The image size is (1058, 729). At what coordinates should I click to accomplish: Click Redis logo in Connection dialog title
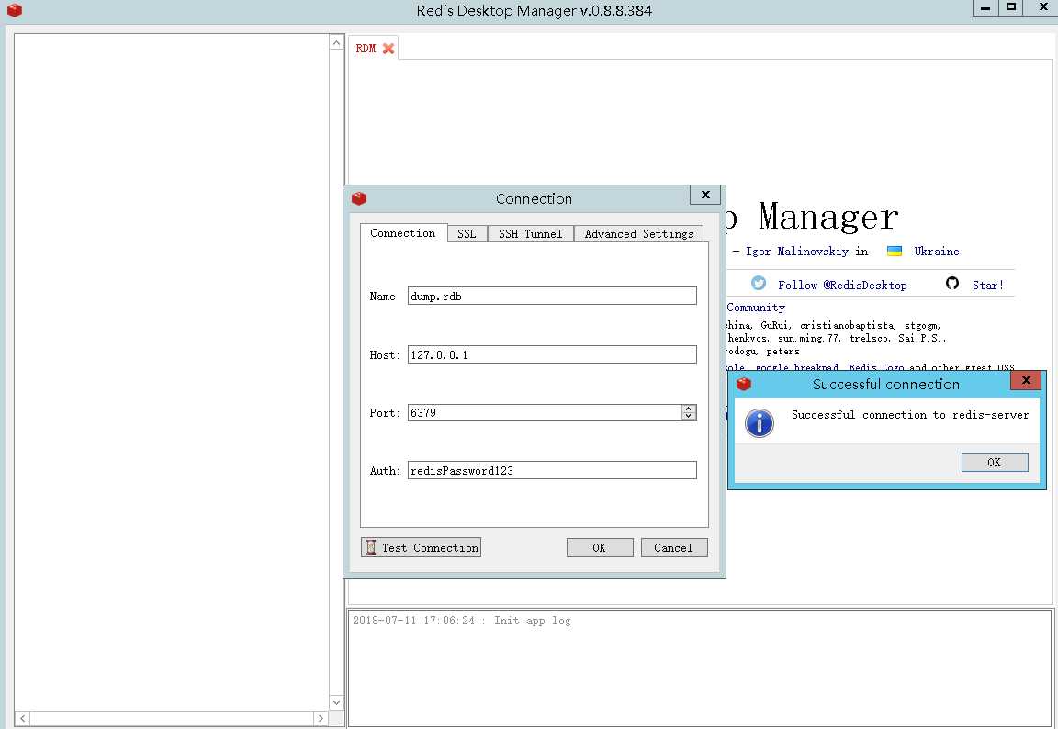[359, 198]
